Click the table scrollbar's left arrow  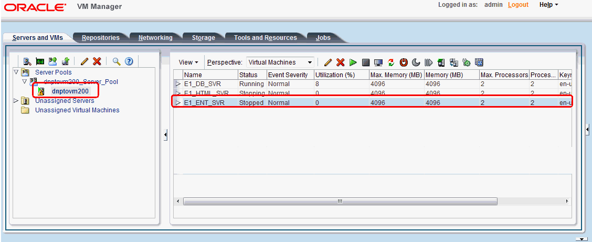(x=178, y=201)
